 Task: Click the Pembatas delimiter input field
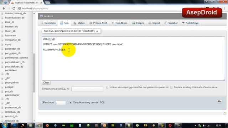61,102
